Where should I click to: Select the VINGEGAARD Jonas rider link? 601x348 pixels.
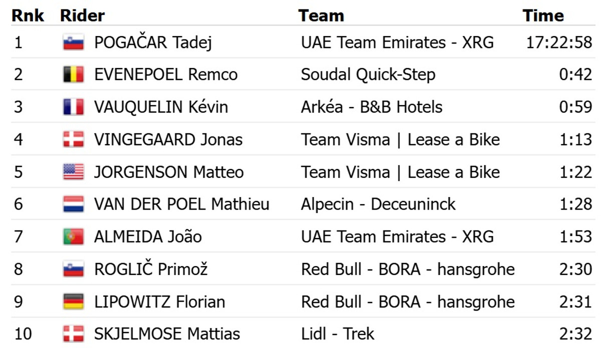168,139
